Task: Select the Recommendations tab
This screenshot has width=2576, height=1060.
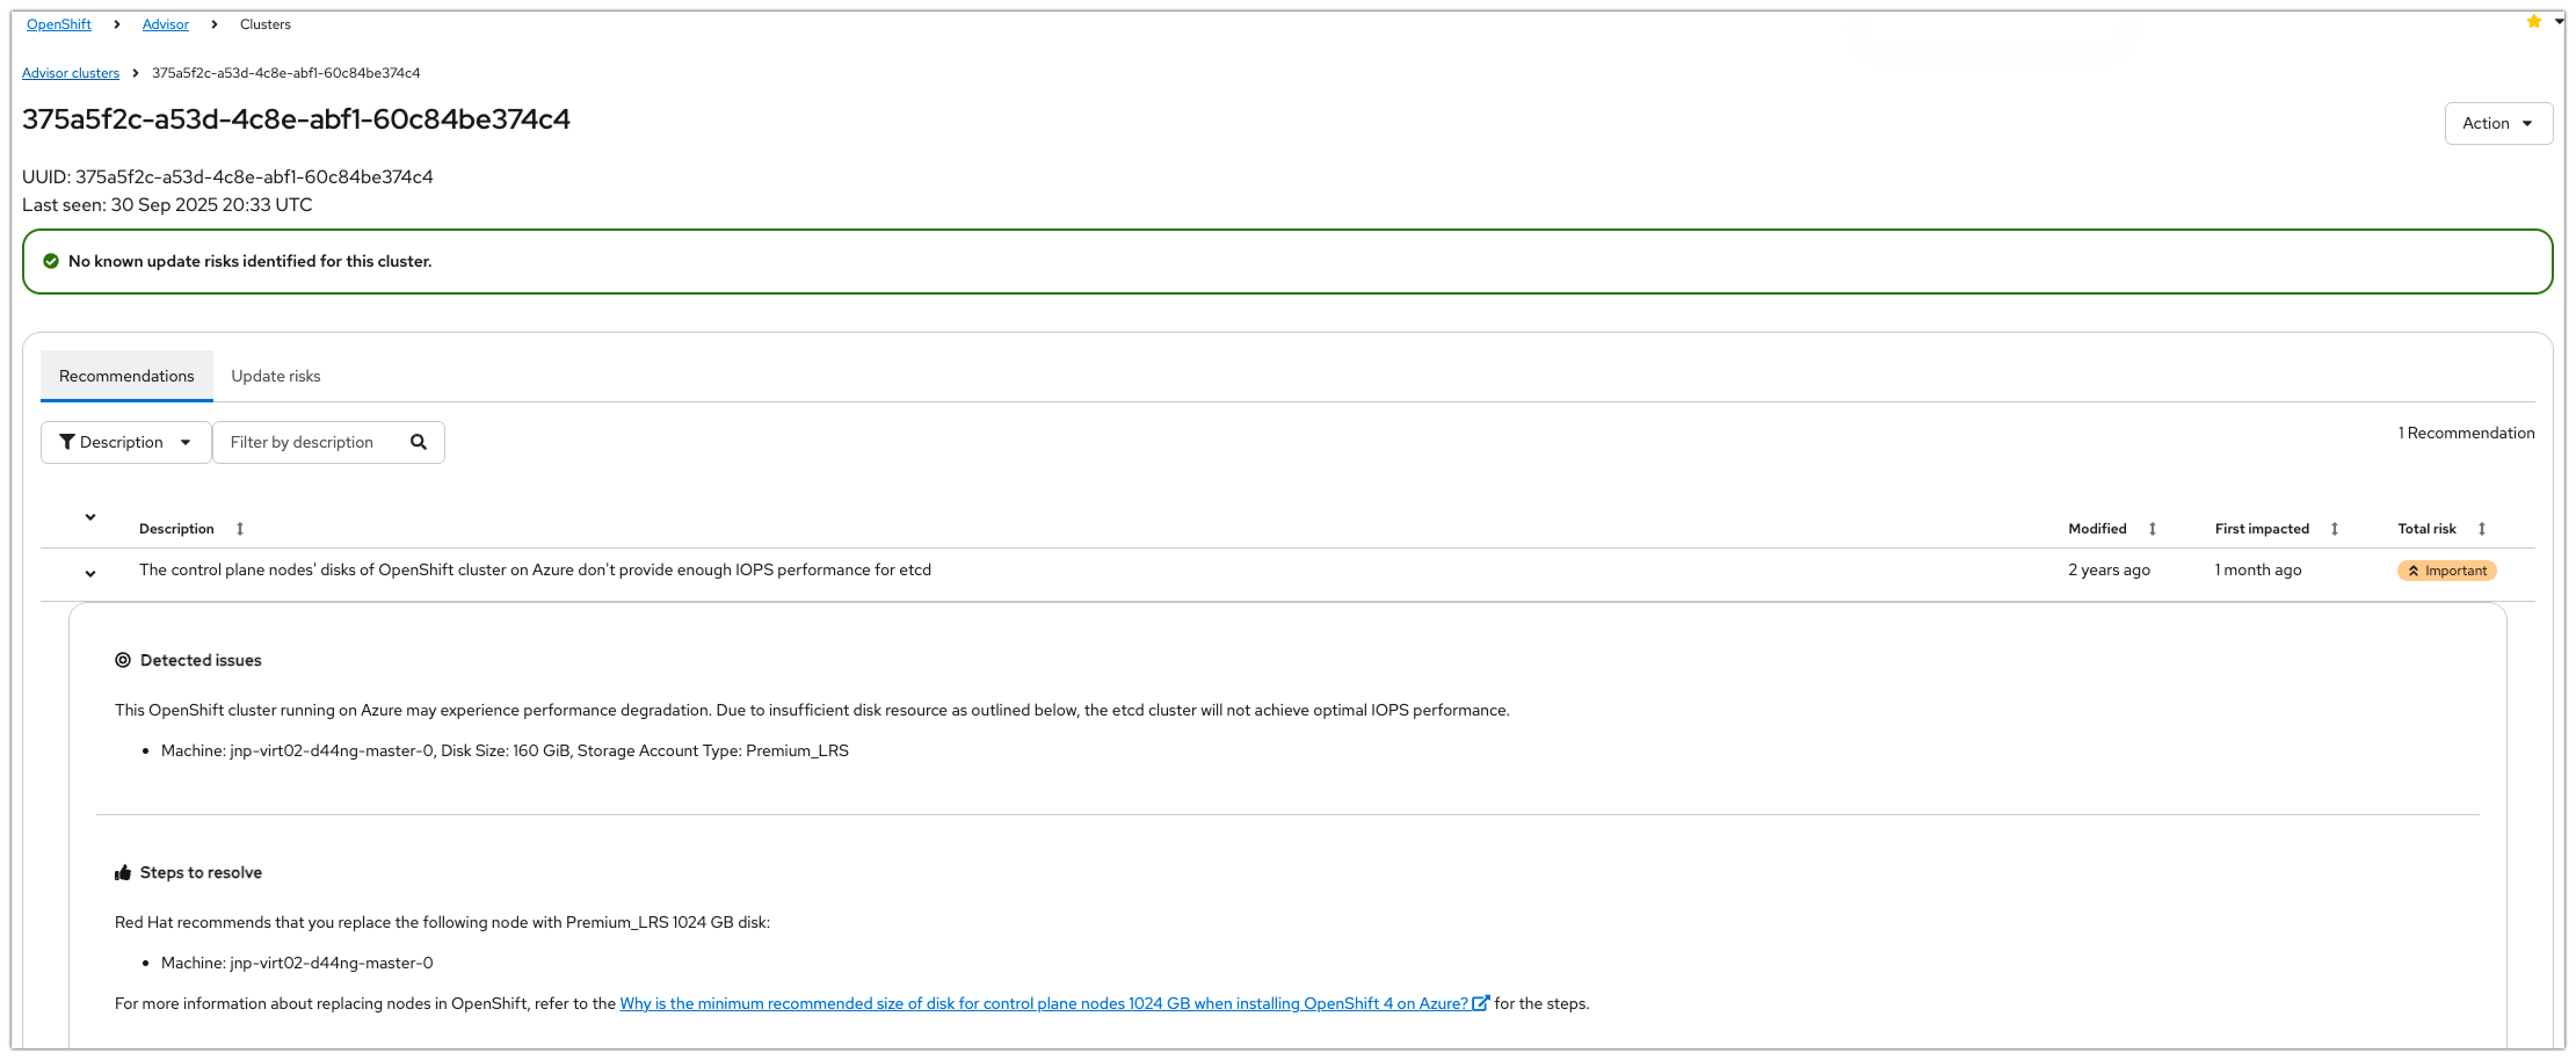Action: click(126, 376)
